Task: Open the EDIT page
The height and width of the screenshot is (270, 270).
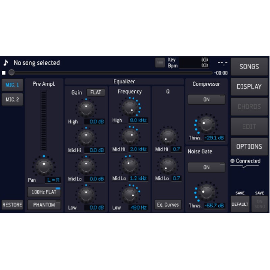Action: [x=249, y=127]
